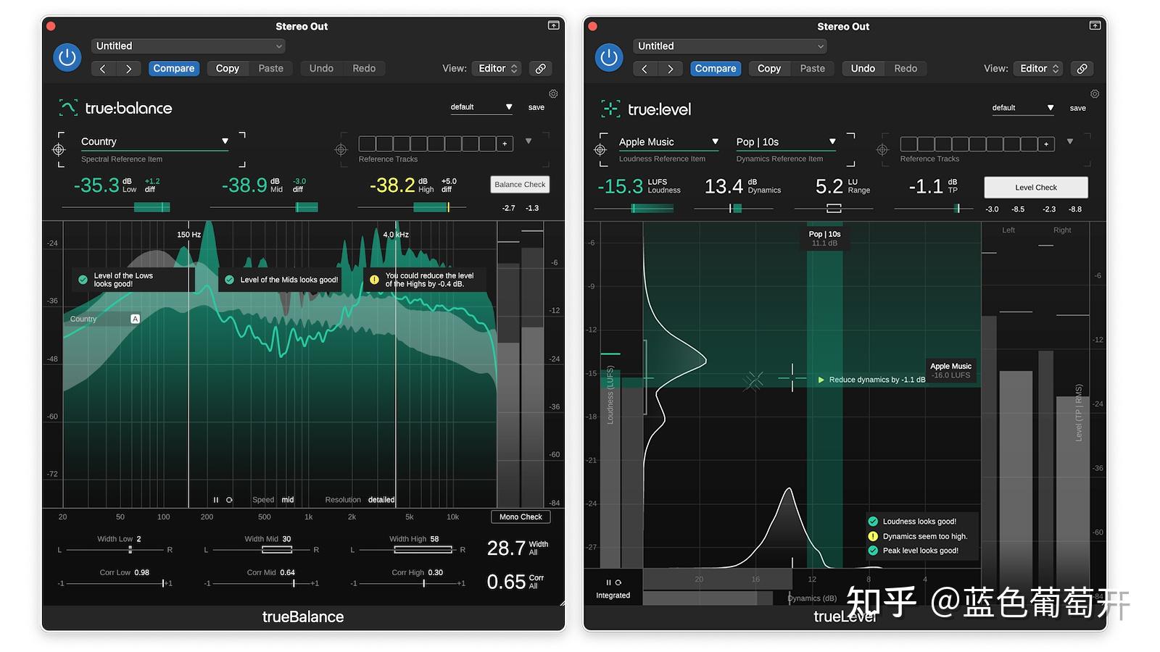Expand the Pop | 10s dynamics reference dropdown
This screenshot has height=652, width=1160.
(x=784, y=141)
